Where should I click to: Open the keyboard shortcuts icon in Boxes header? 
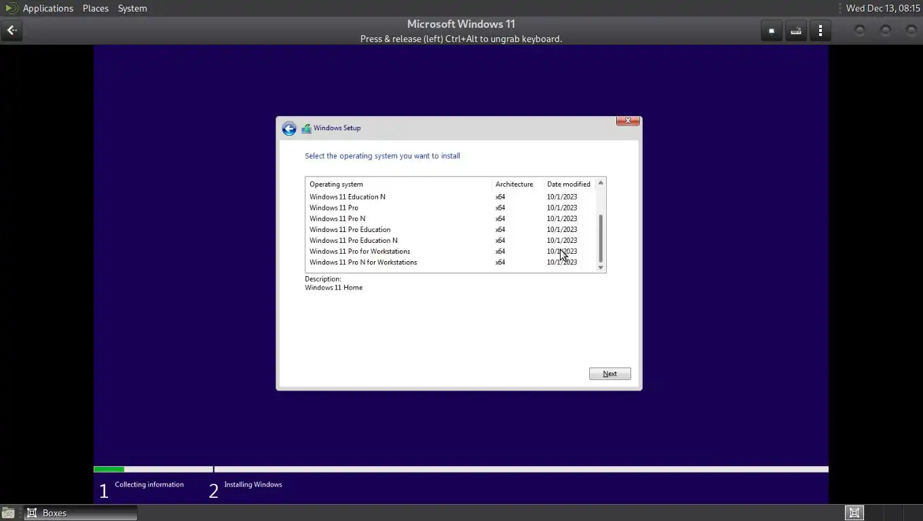[795, 31]
